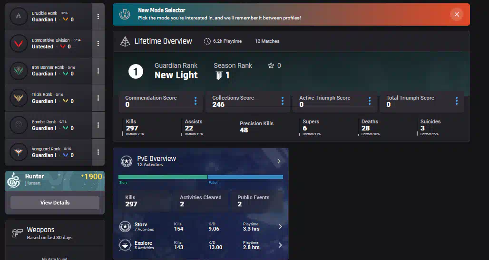489x260 pixels.
Task: Click the Guardian Rank number 1 badge
Action: tap(136, 72)
